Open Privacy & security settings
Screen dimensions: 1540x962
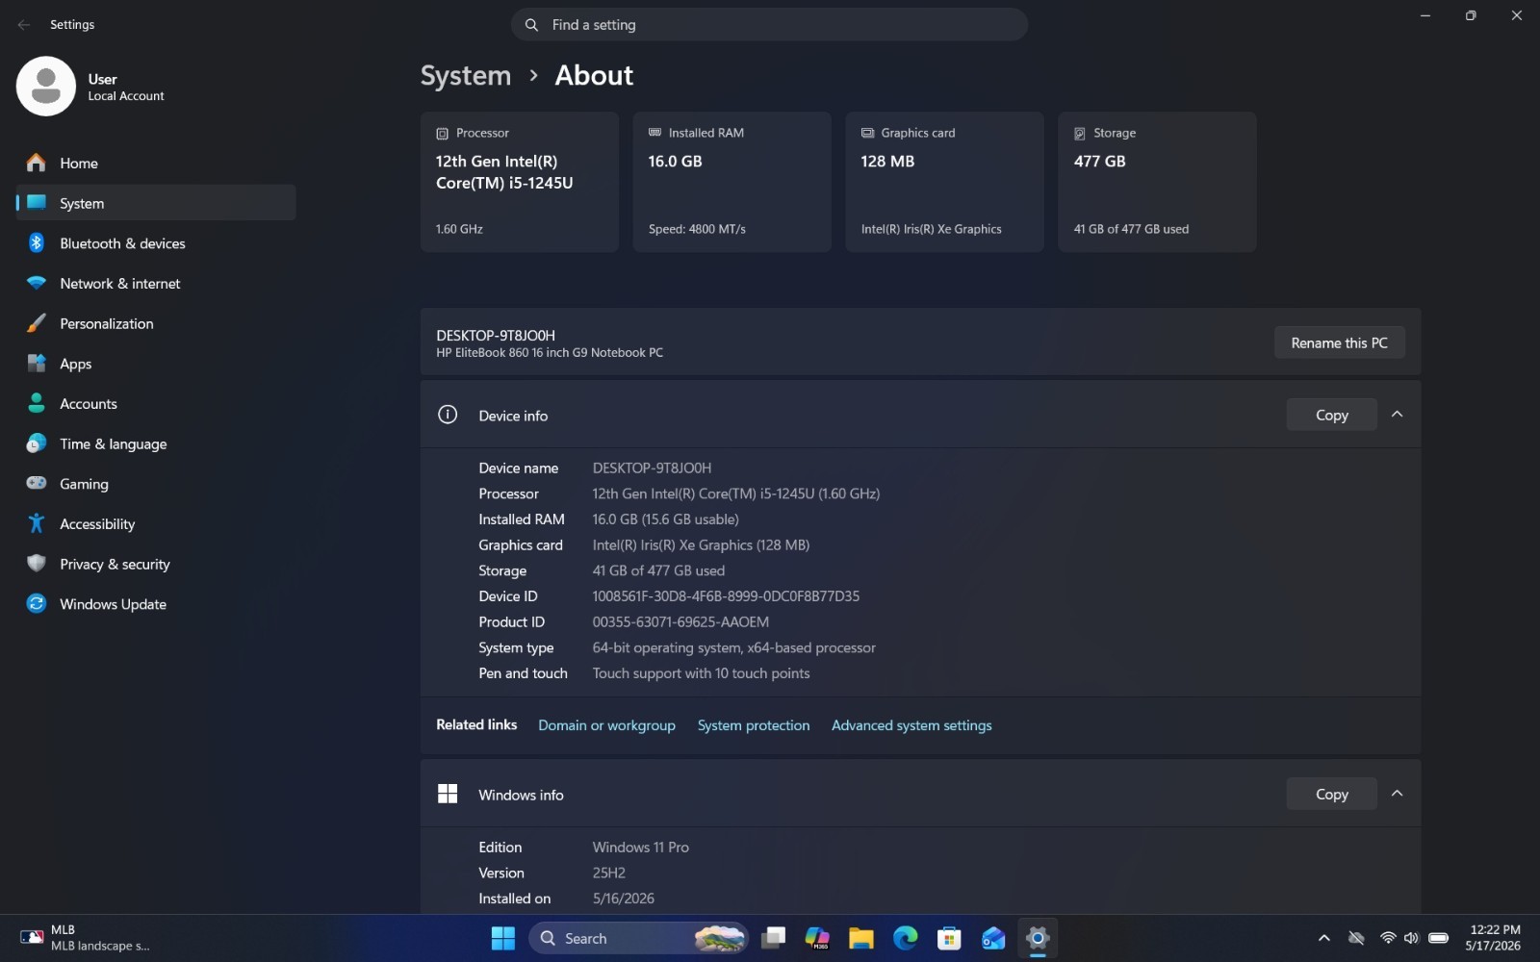pos(156,565)
